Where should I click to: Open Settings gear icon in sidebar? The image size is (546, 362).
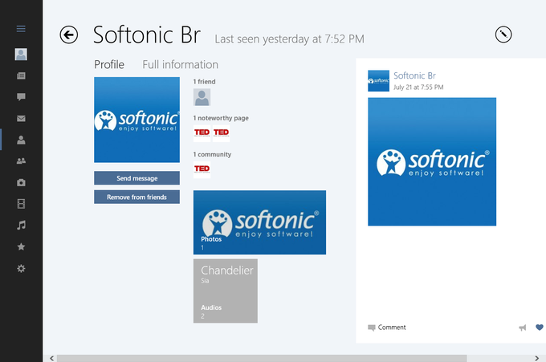(21, 268)
